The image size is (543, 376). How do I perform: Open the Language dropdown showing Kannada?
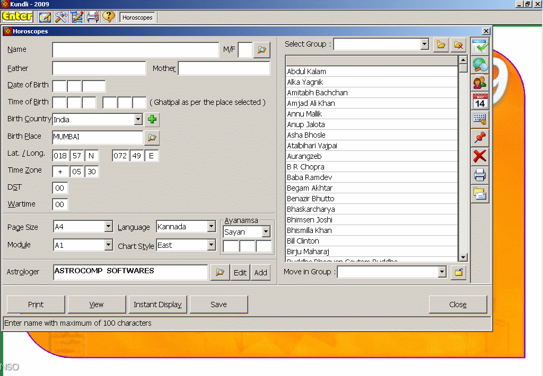[x=212, y=227]
